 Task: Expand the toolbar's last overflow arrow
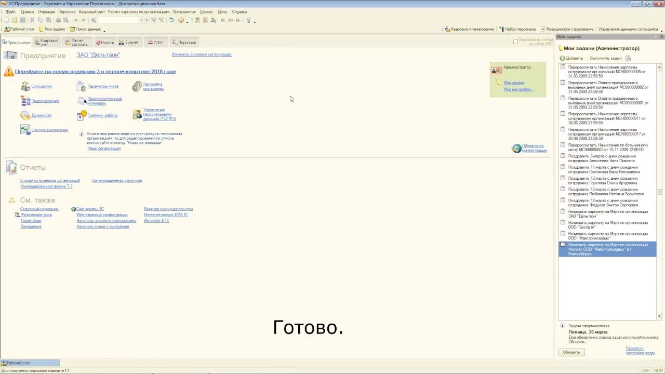click(x=255, y=22)
